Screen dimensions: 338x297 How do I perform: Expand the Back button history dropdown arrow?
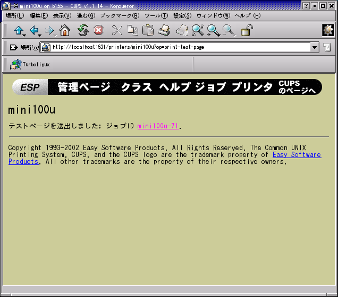pos(40,36)
